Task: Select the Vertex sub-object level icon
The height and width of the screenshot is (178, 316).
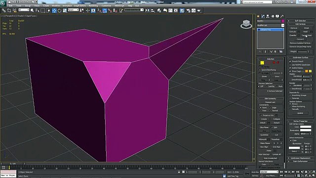Action: click(x=262, y=63)
